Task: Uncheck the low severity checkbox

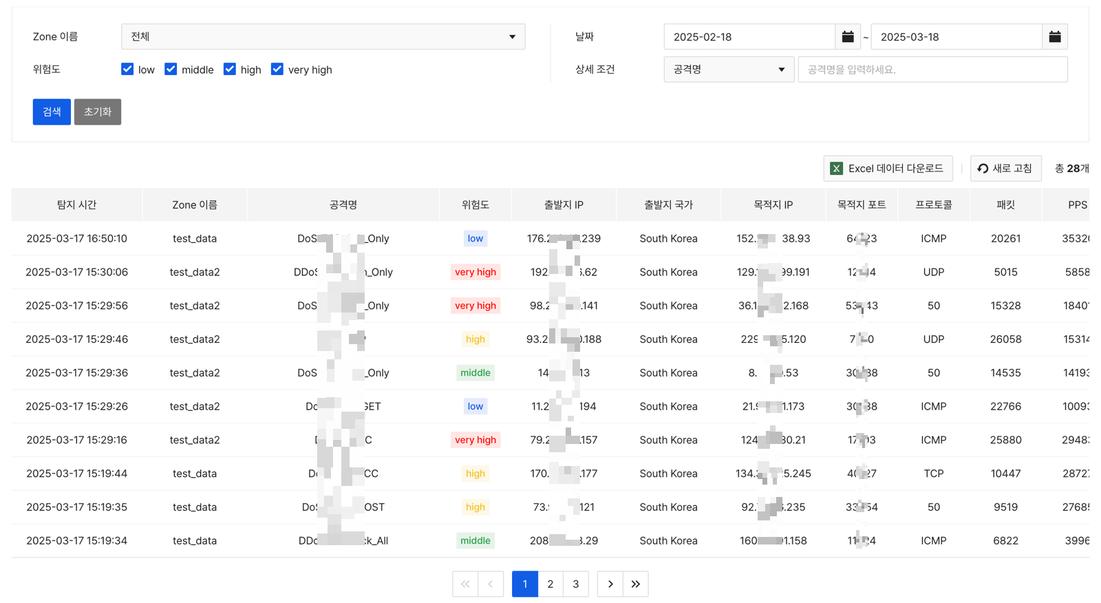Action: click(x=127, y=69)
